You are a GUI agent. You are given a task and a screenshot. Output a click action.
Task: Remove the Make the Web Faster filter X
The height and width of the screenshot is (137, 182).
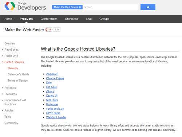80,7
